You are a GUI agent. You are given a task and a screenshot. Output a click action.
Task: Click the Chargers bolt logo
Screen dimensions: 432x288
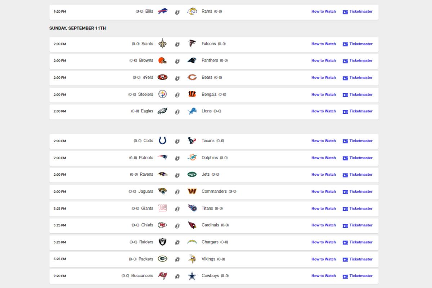click(x=192, y=242)
